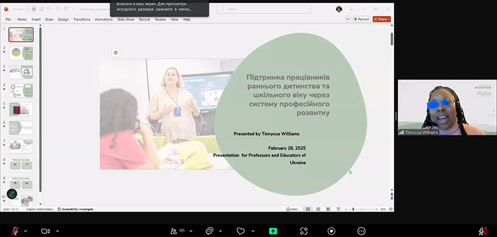Start recording with the circle record icon
Screen dimensions: 497x237
coord(332,231)
